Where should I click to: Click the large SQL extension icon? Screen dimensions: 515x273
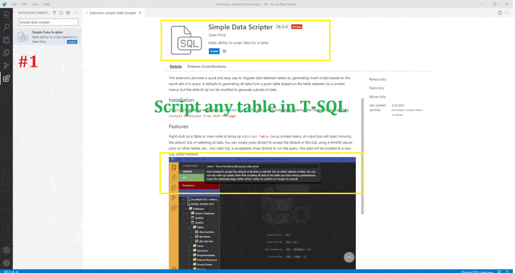(186, 40)
